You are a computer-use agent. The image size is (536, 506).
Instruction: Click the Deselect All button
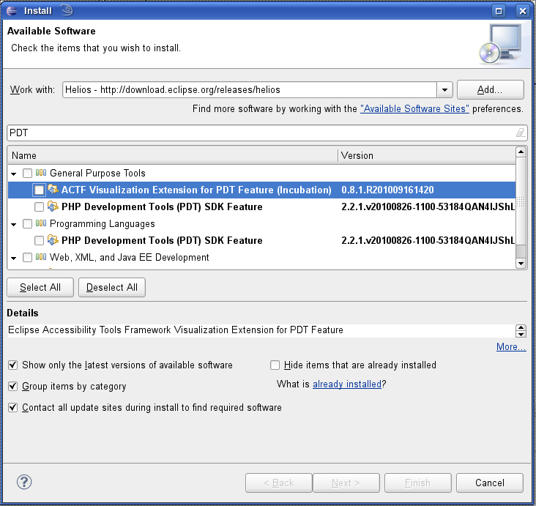point(112,287)
